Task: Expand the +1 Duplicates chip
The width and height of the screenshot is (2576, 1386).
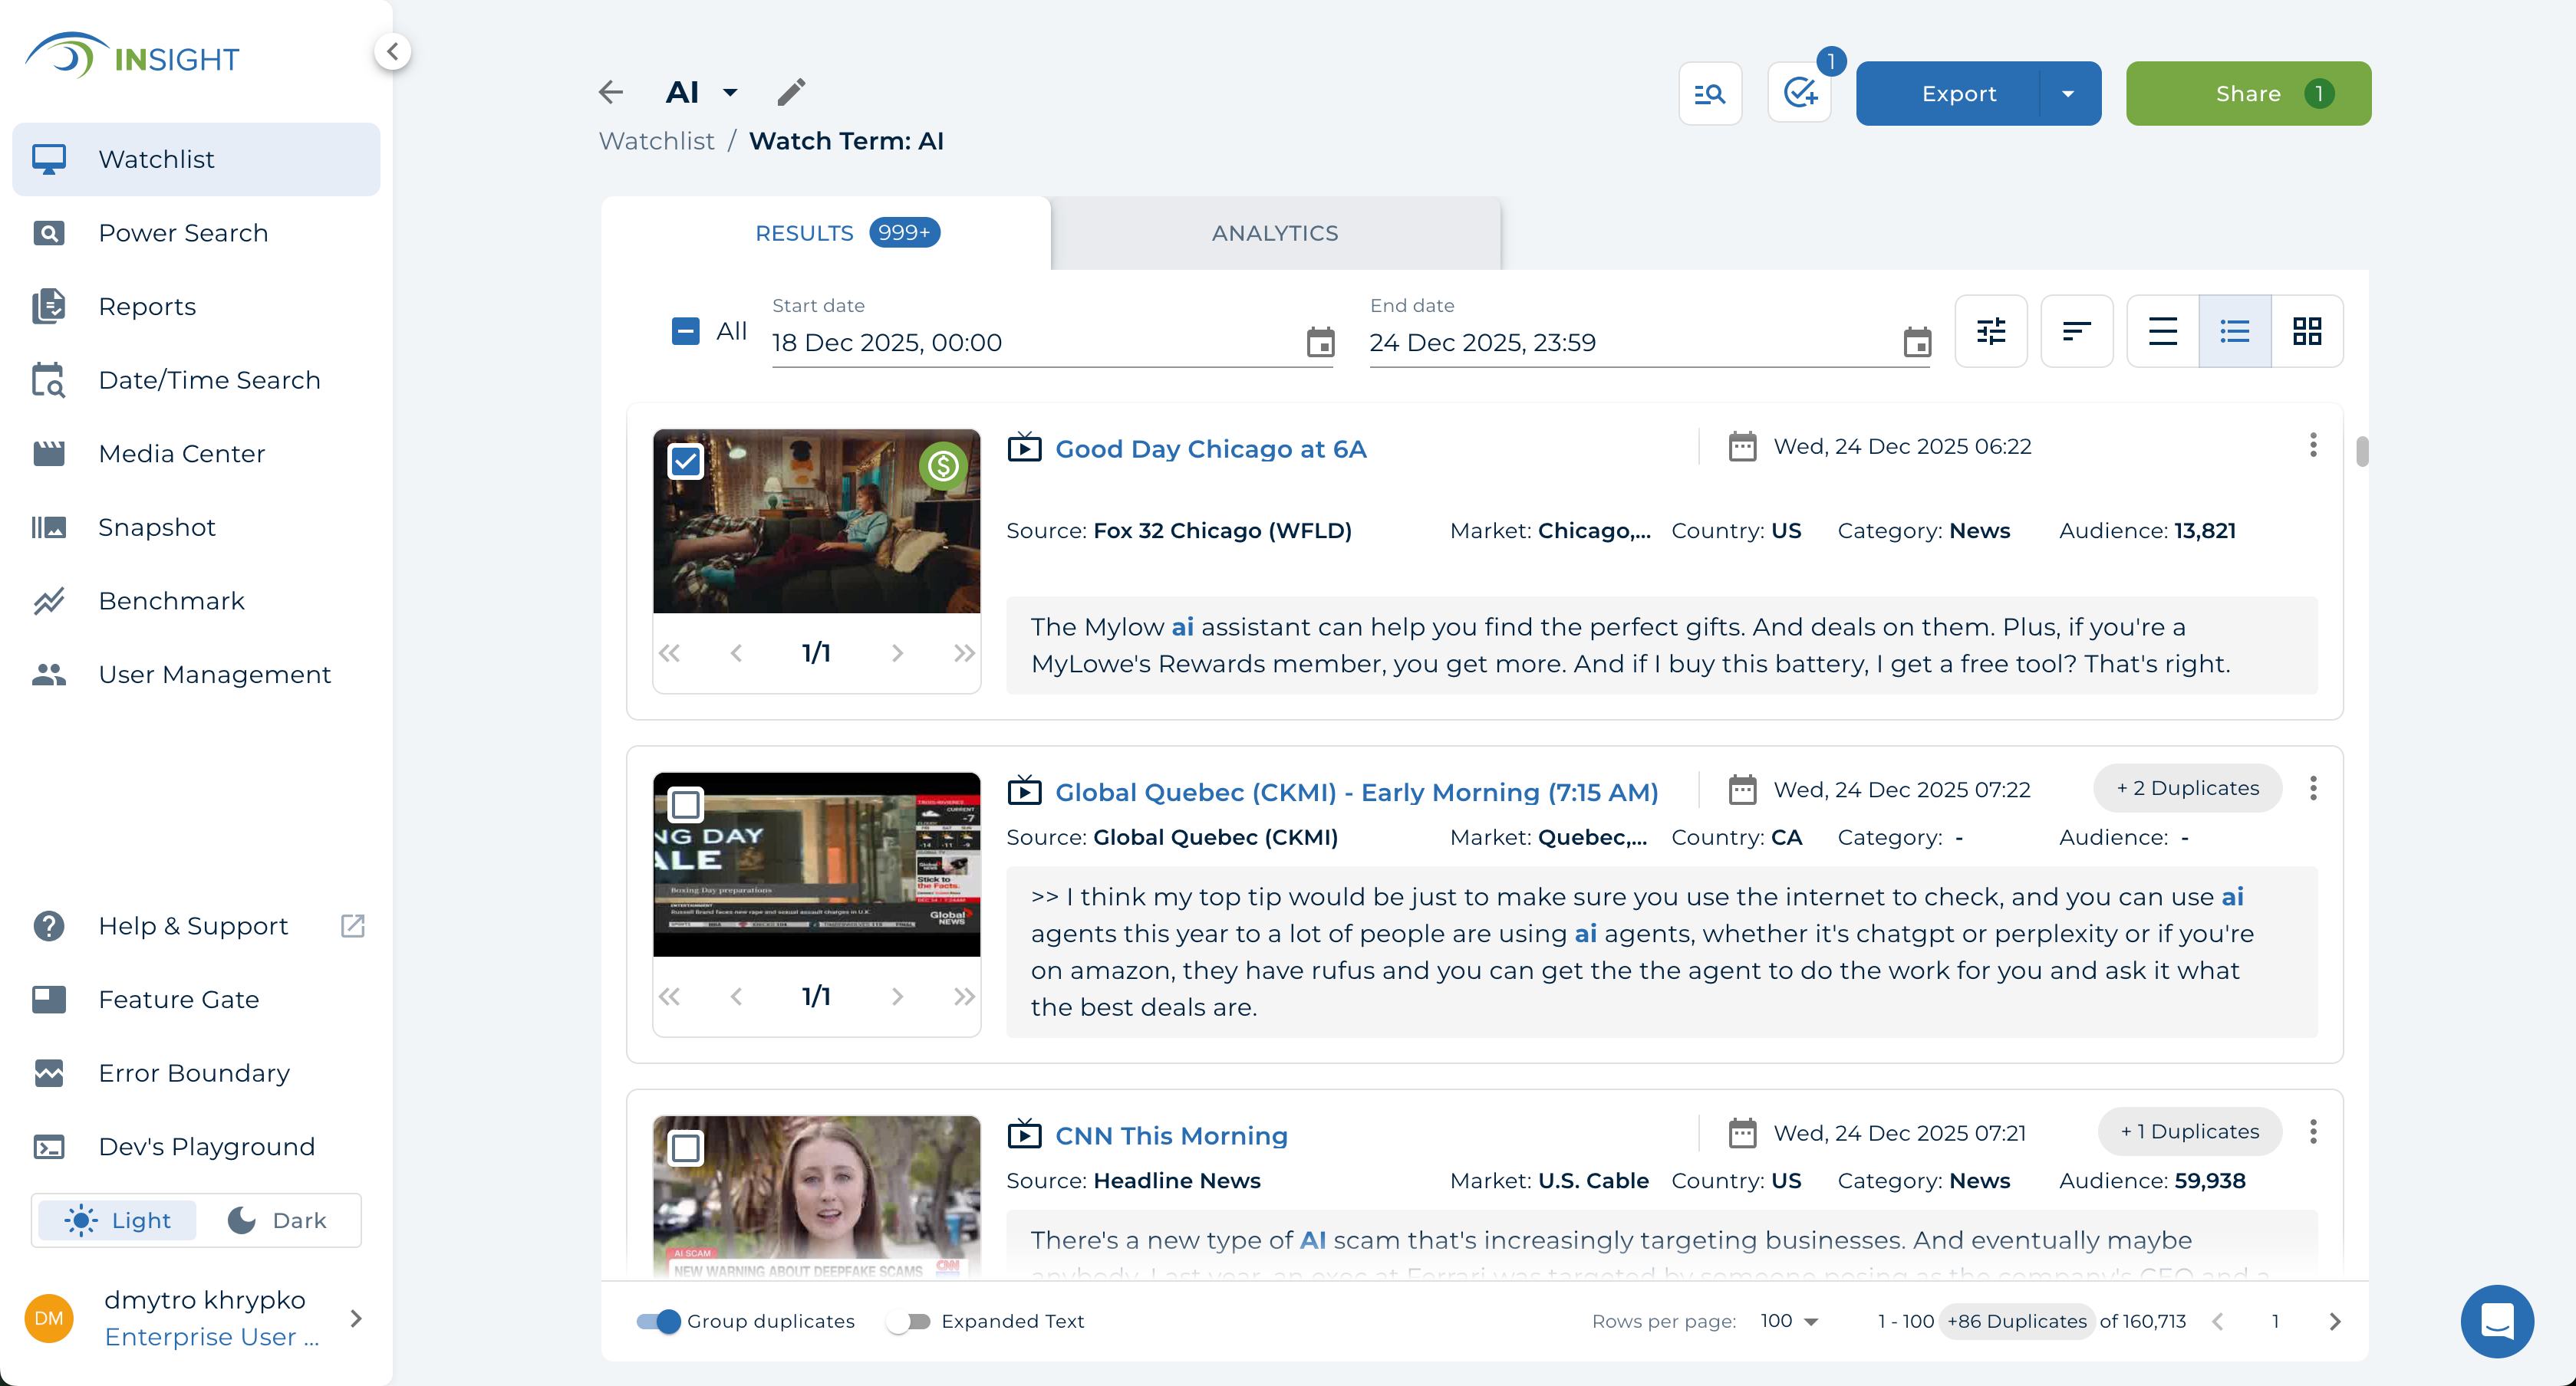Action: pyautogui.click(x=2189, y=1132)
